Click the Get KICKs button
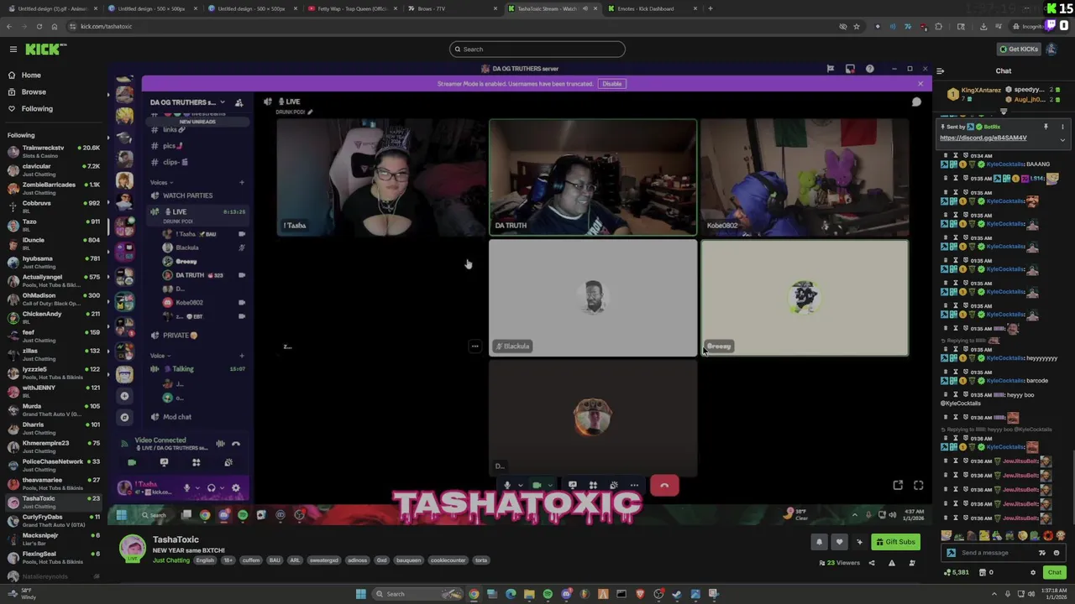Screen dimensions: 1075x604 (x=1019, y=49)
